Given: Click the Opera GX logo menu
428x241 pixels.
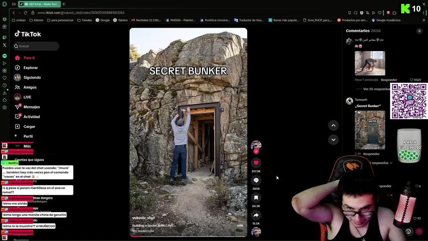Looking at the screenshot, I should (4, 4).
